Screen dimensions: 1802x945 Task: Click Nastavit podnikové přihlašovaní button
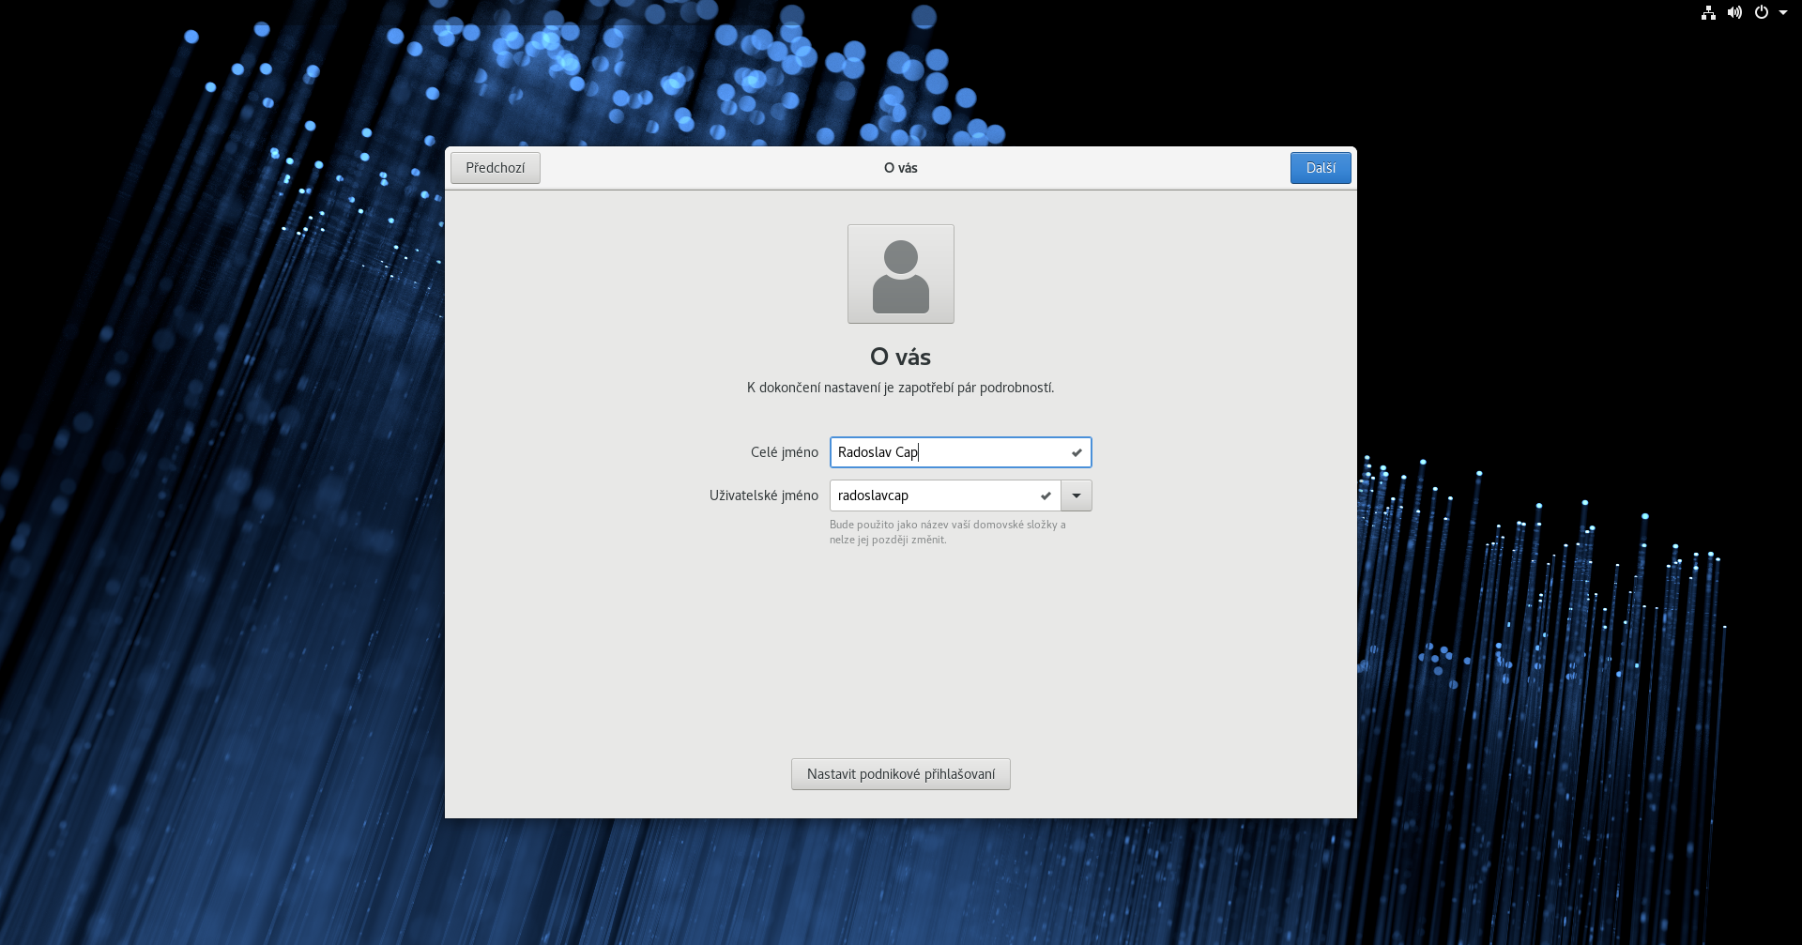pos(900,774)
